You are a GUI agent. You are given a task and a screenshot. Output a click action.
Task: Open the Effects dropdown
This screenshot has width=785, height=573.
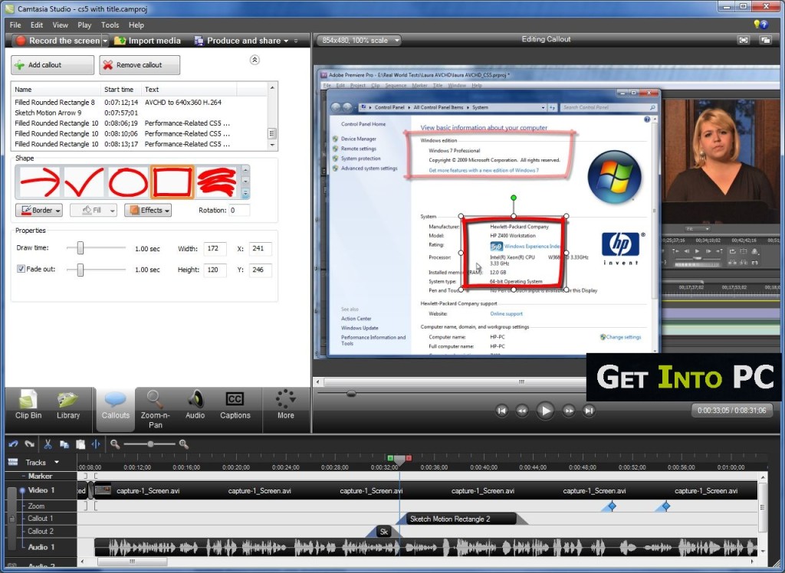(x=148, y=210)
